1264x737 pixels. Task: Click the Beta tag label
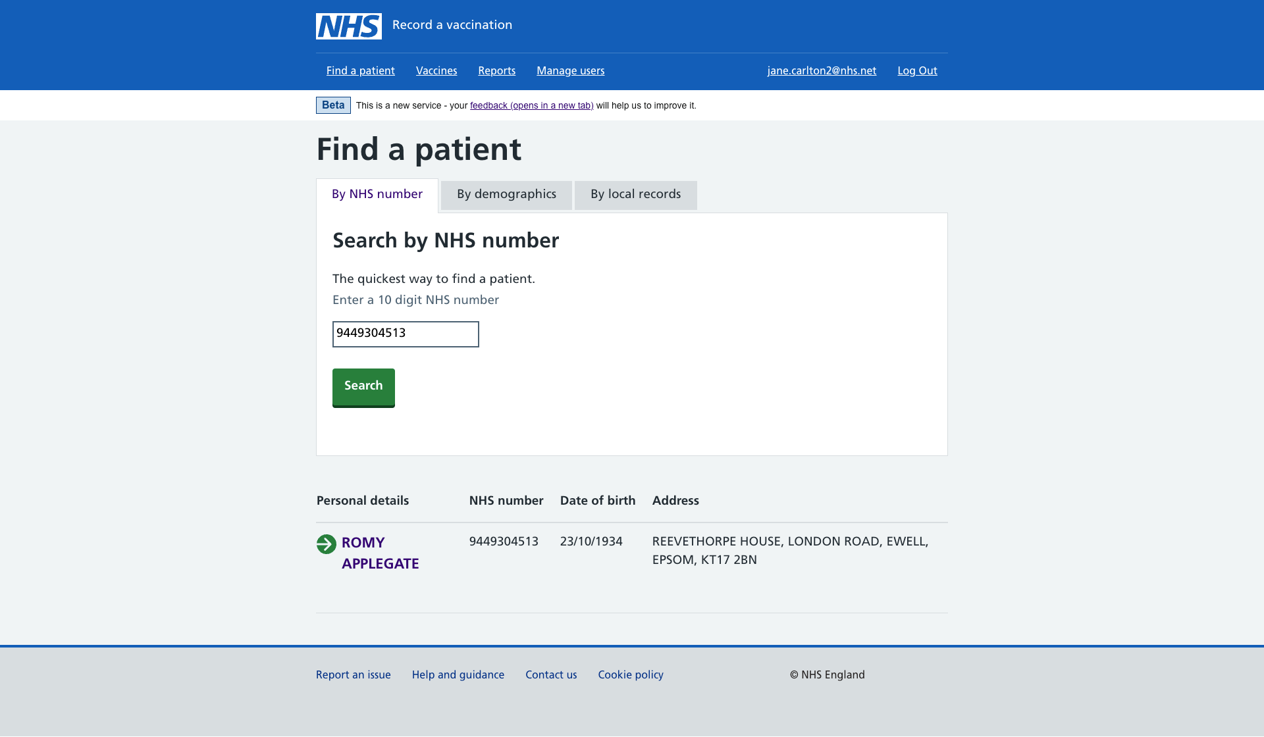[x=332, y=105]
